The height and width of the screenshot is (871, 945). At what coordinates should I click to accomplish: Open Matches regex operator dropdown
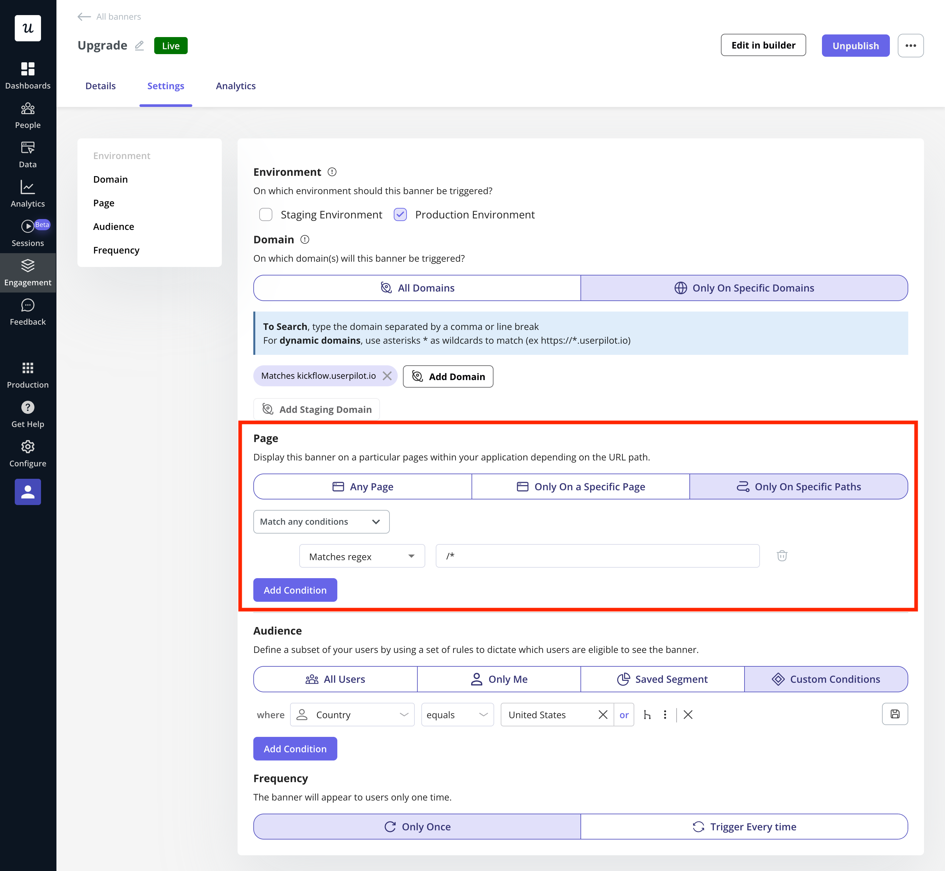click(x=362, y=556)
